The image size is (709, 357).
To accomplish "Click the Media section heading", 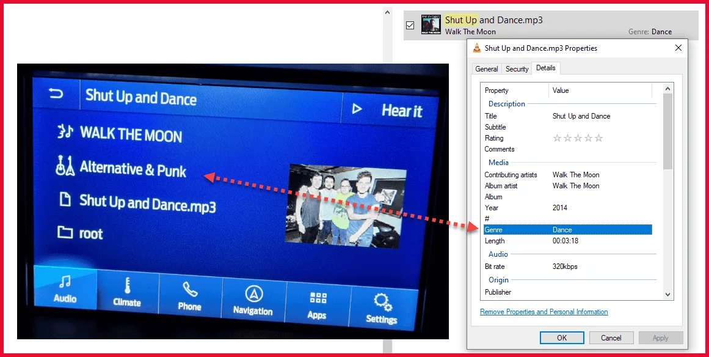I will point(498,163).
